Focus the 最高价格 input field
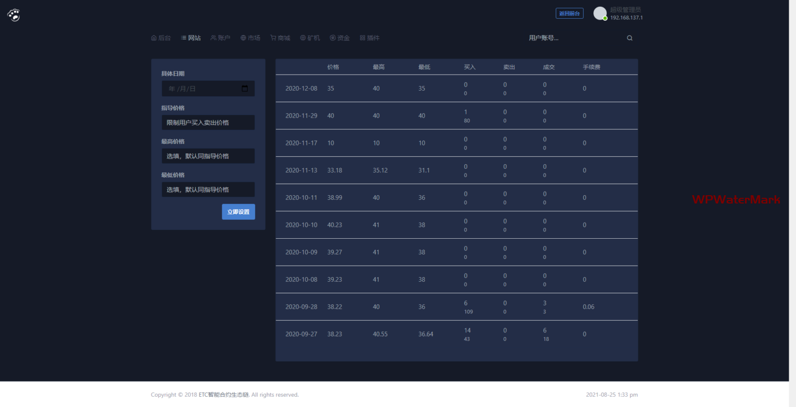 [208, 156]
